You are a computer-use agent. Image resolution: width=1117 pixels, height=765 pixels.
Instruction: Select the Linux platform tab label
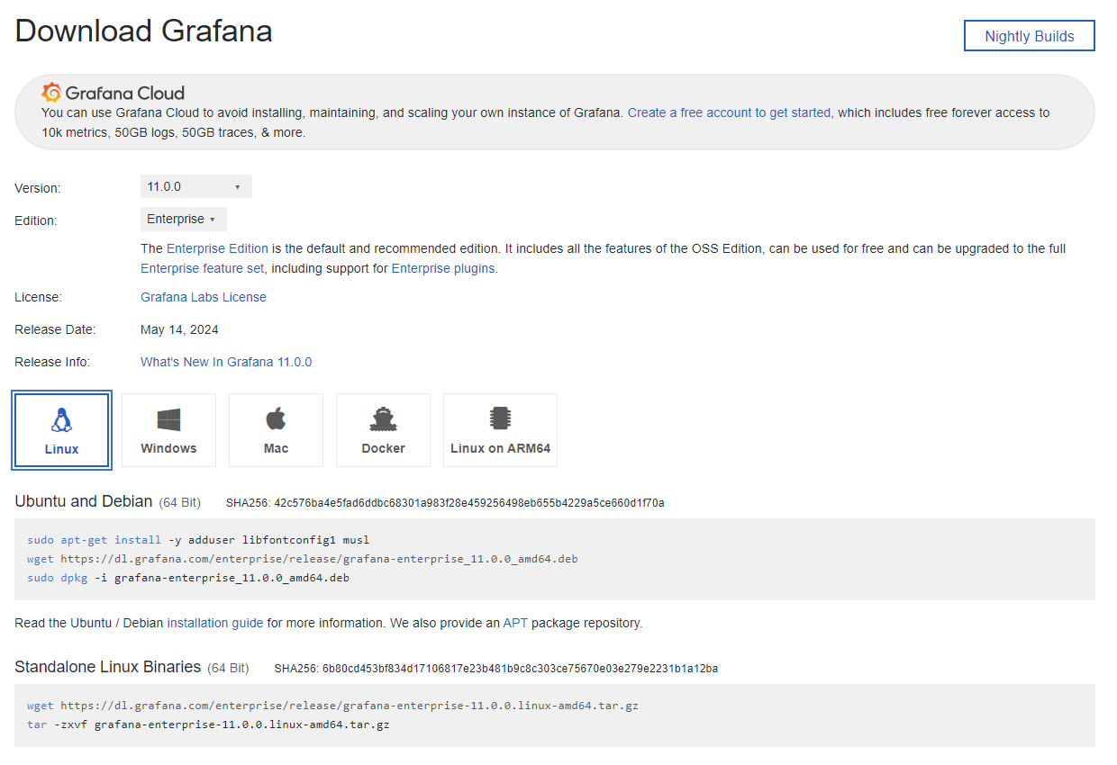[62, 449]
